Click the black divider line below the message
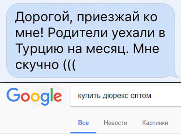This screenshot has height=135, width=181. click(91, 83)
